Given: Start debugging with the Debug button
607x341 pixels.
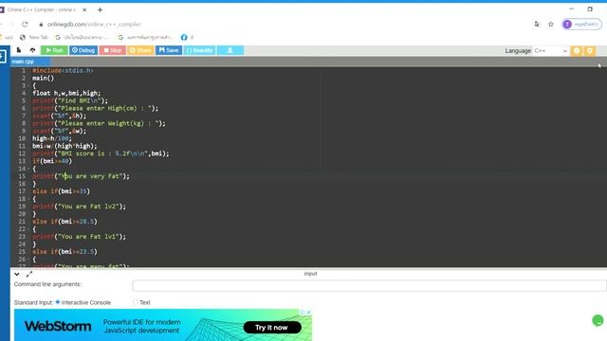Looking at the screenshot, I should [x=83, y=50].
